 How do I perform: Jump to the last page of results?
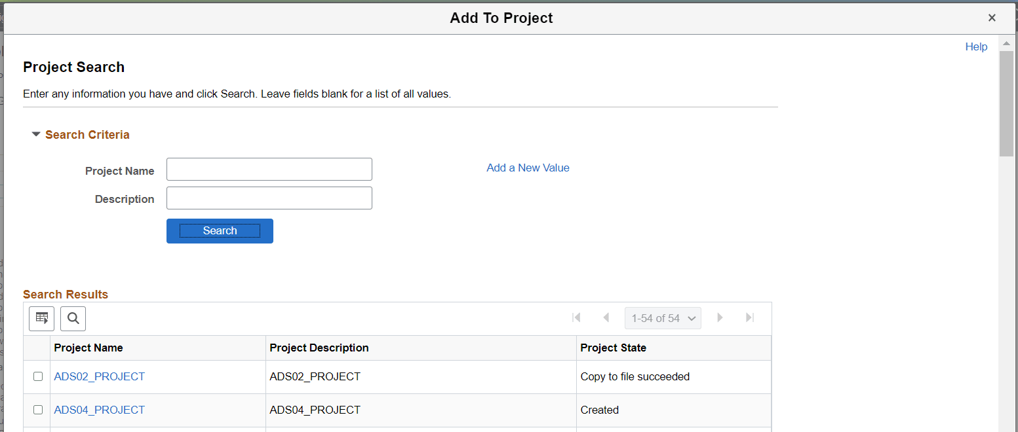tap(749, 317)
